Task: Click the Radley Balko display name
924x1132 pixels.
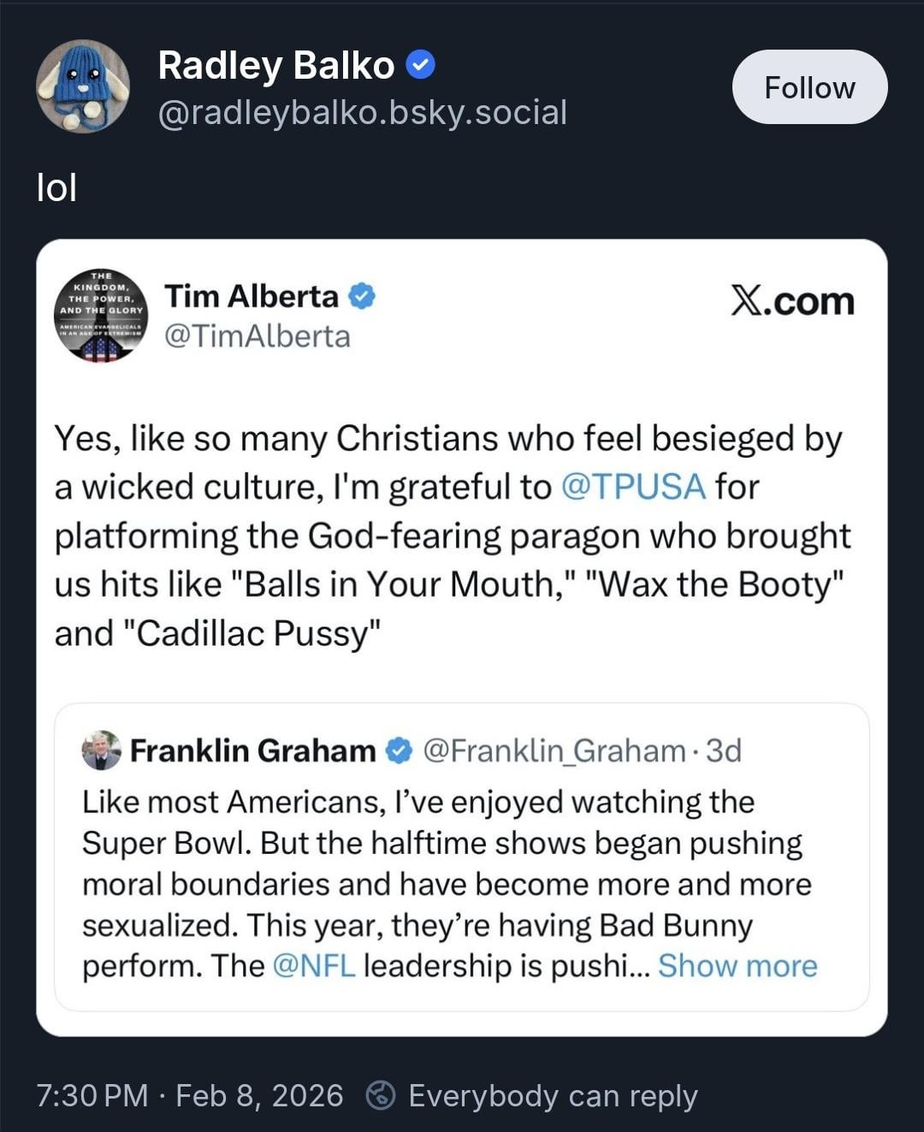Action: (276, 65)
